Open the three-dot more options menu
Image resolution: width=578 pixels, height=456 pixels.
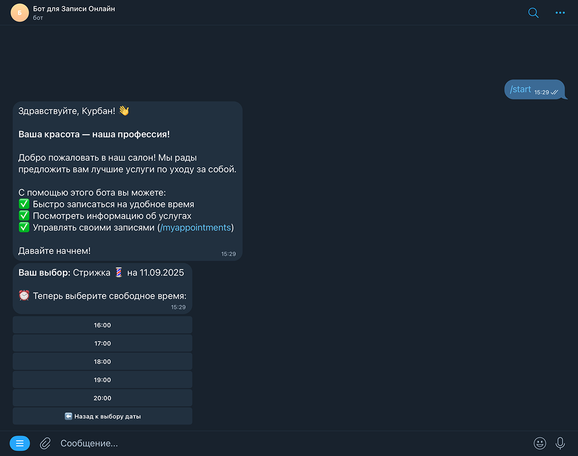[560, 13]
